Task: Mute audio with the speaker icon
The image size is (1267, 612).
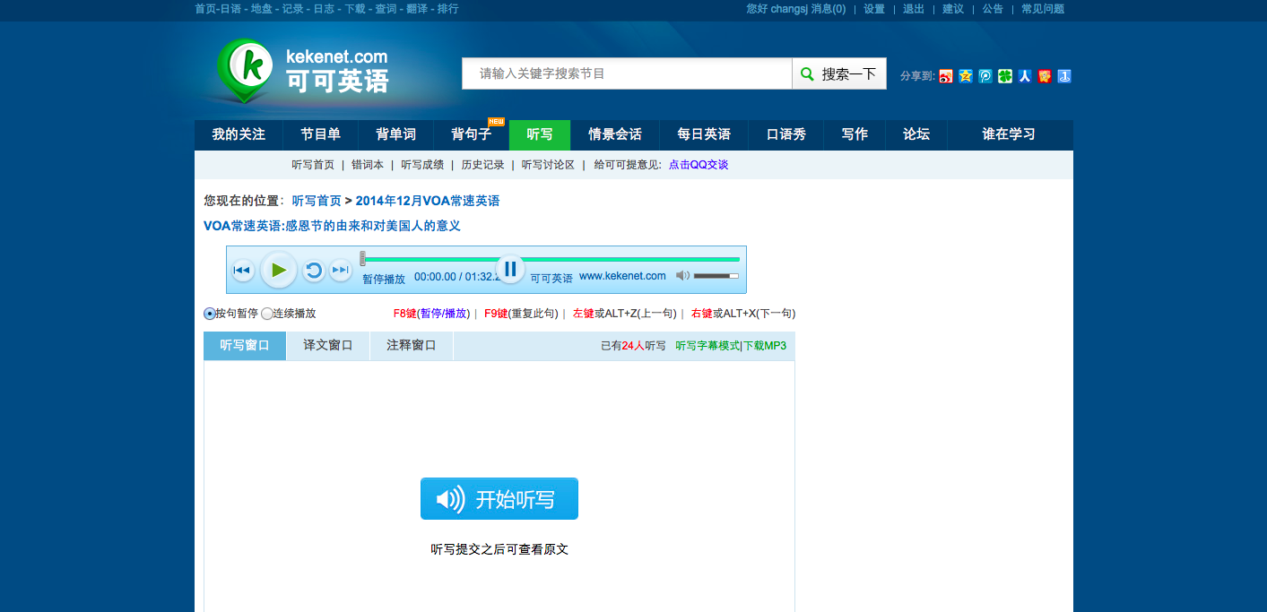Action: click(682, 276)
